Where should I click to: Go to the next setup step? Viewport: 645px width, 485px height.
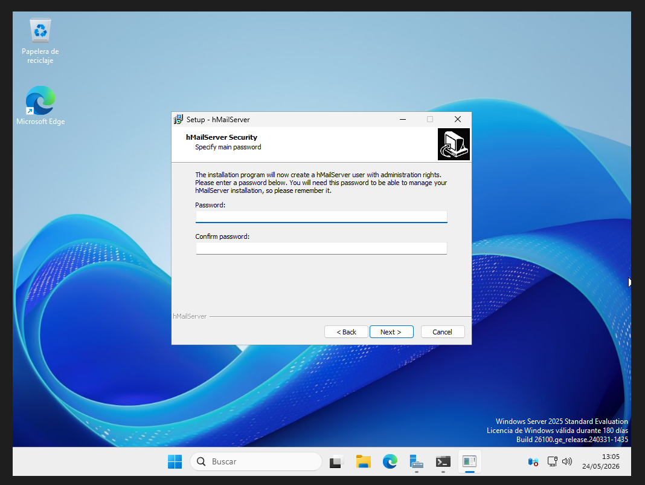pos(391,332)
